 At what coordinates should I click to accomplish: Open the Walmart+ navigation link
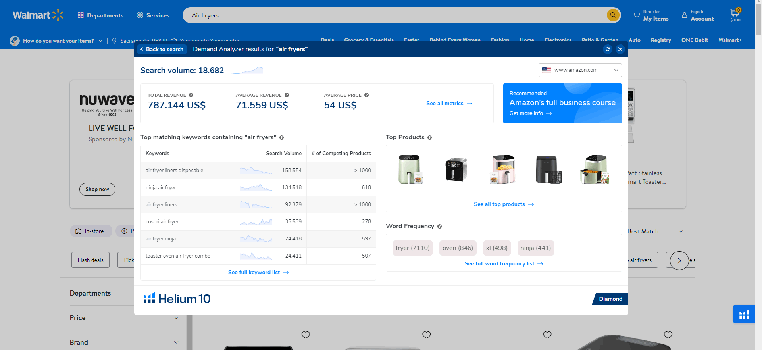tap(730, 40)
